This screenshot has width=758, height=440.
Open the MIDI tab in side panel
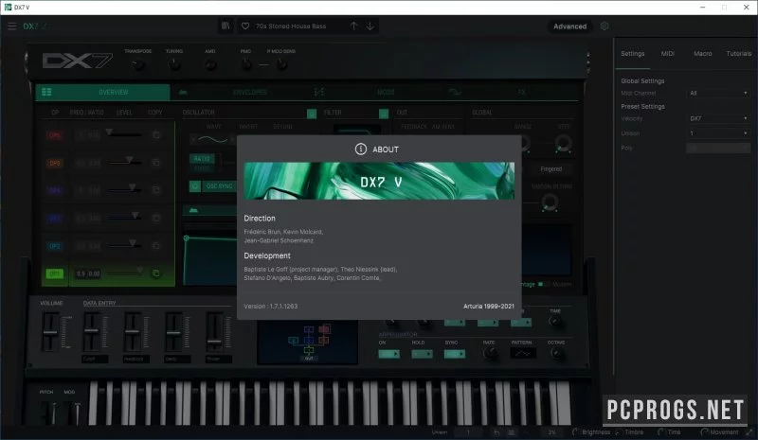pos(668,54)
